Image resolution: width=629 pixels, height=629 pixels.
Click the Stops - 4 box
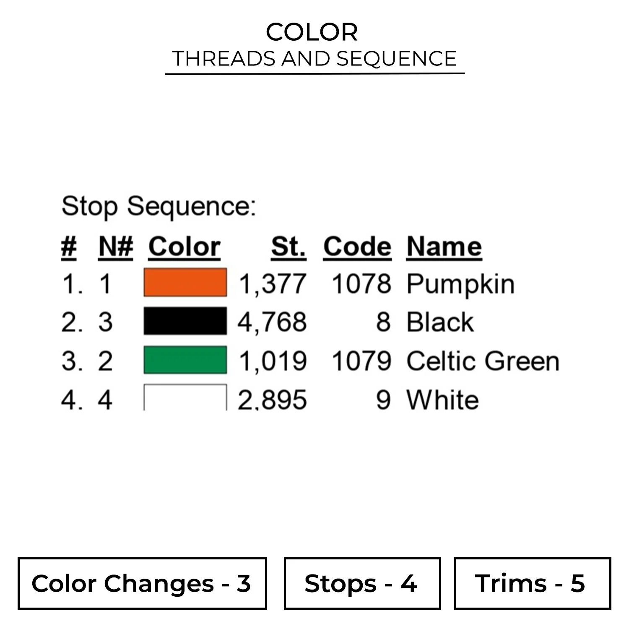362,583
